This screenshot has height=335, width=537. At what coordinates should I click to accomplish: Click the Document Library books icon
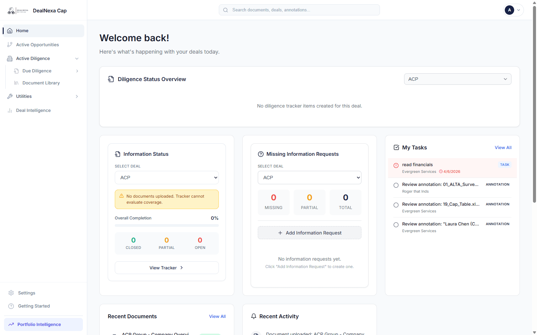click(x=16, y=83)
